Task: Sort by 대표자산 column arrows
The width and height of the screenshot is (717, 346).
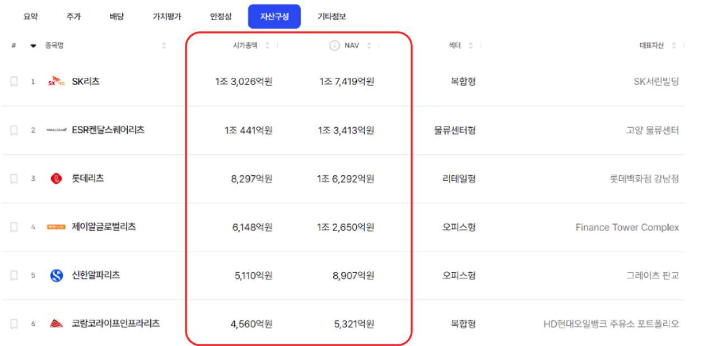Action: [x=674, y=46]
